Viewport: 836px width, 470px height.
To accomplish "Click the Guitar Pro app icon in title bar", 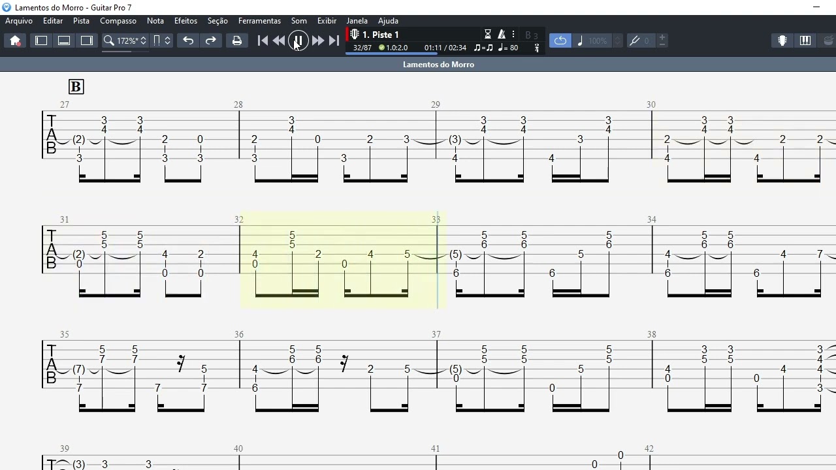I will 7,7.
